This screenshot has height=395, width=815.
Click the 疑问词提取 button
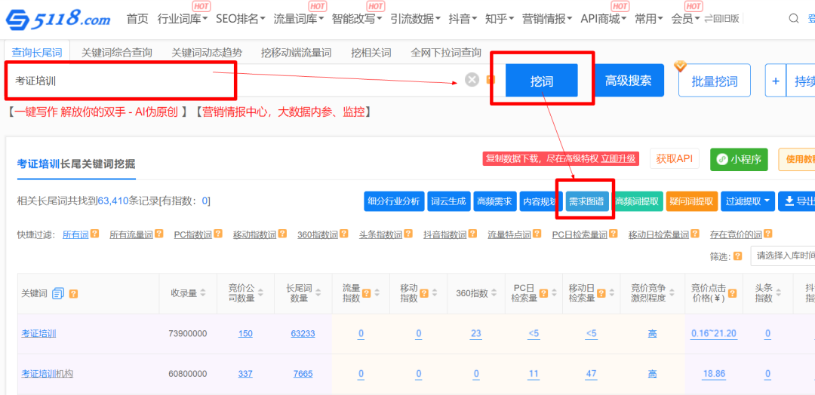(692, 201)
